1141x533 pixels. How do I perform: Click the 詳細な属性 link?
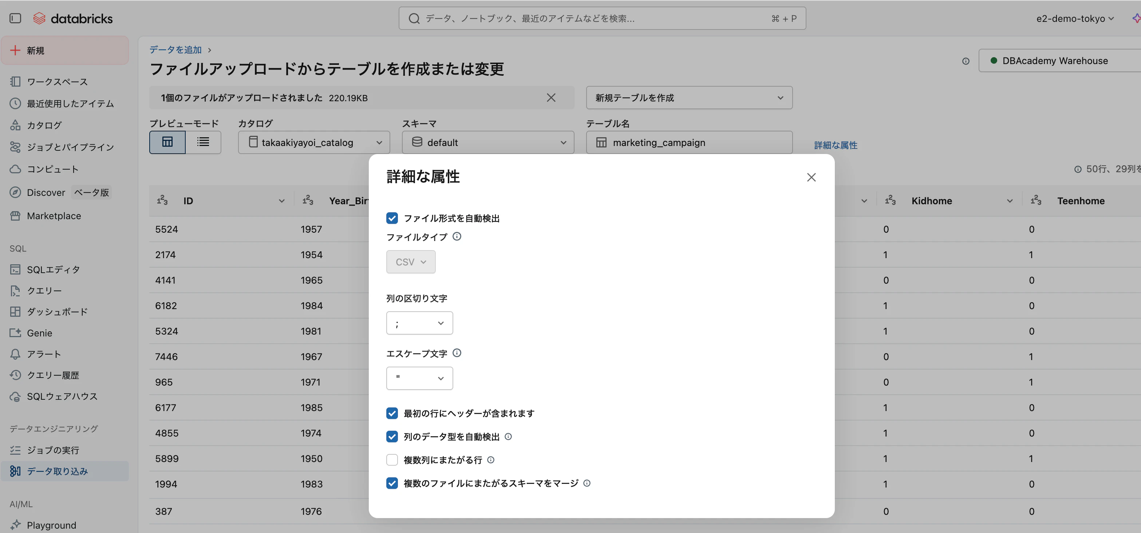pos(836,145)
